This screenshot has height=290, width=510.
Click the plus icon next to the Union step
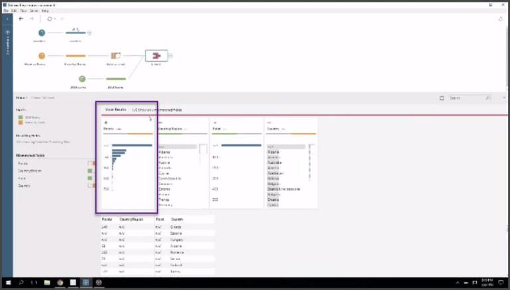coord(171,56)
